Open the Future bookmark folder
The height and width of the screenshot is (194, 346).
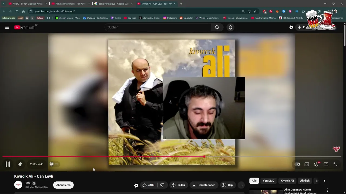40,18
